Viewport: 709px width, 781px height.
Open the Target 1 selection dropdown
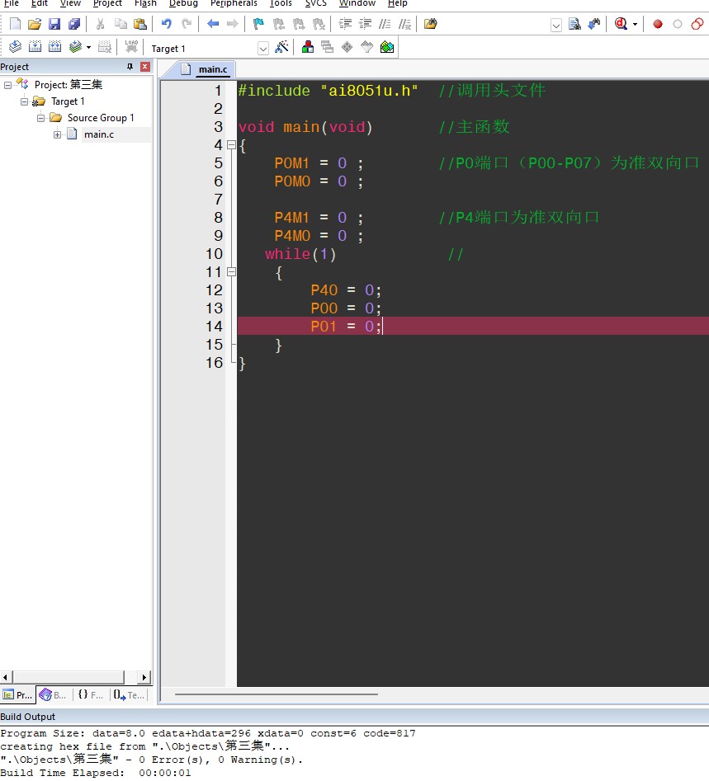263,48
